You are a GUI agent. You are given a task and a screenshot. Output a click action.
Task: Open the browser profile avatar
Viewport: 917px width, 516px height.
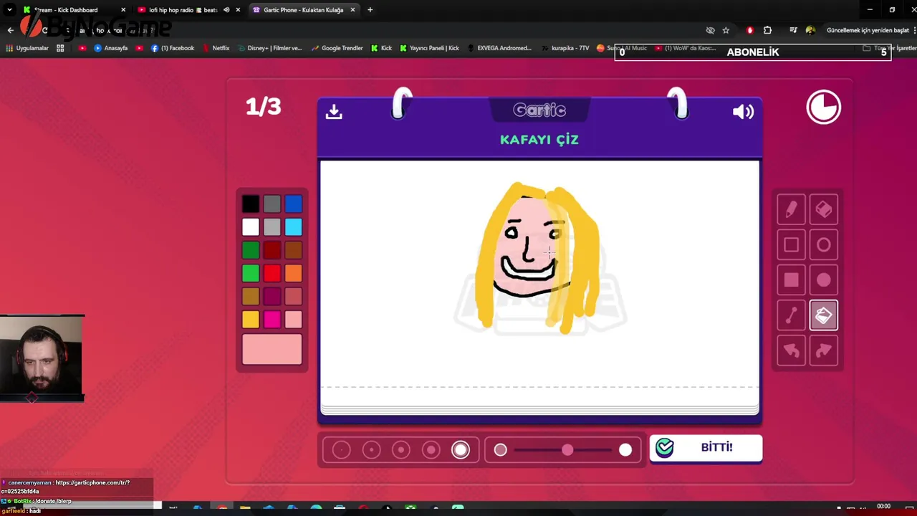click(810, 30)
